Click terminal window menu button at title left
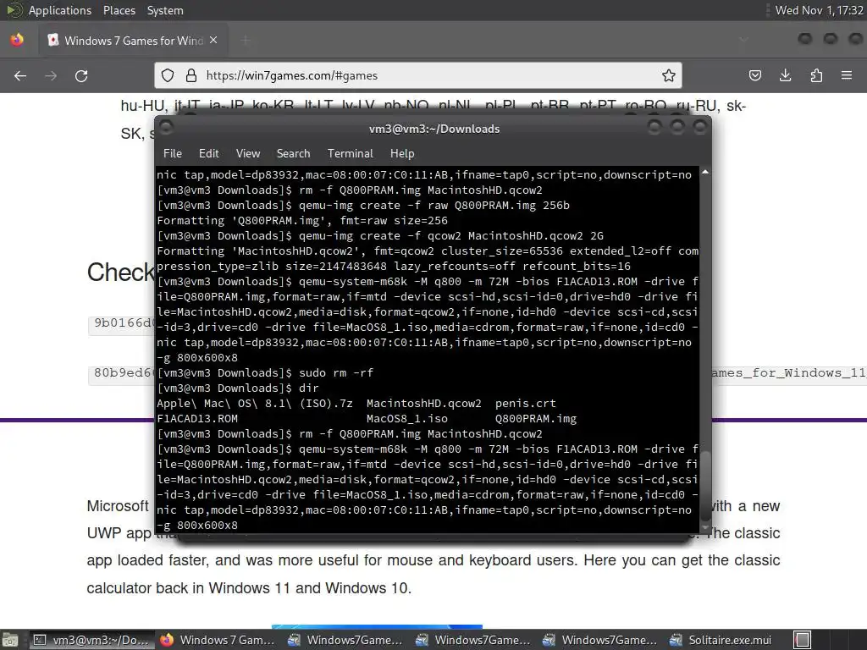Image resolution: width=867 pixels, height=650 pixels. pyautogui.click(x=167, y=128)
